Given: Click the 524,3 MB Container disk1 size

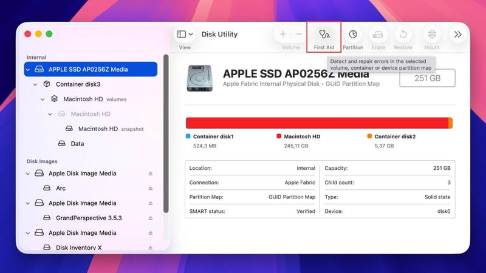Looking at the screenshot, I should point(205,146).
